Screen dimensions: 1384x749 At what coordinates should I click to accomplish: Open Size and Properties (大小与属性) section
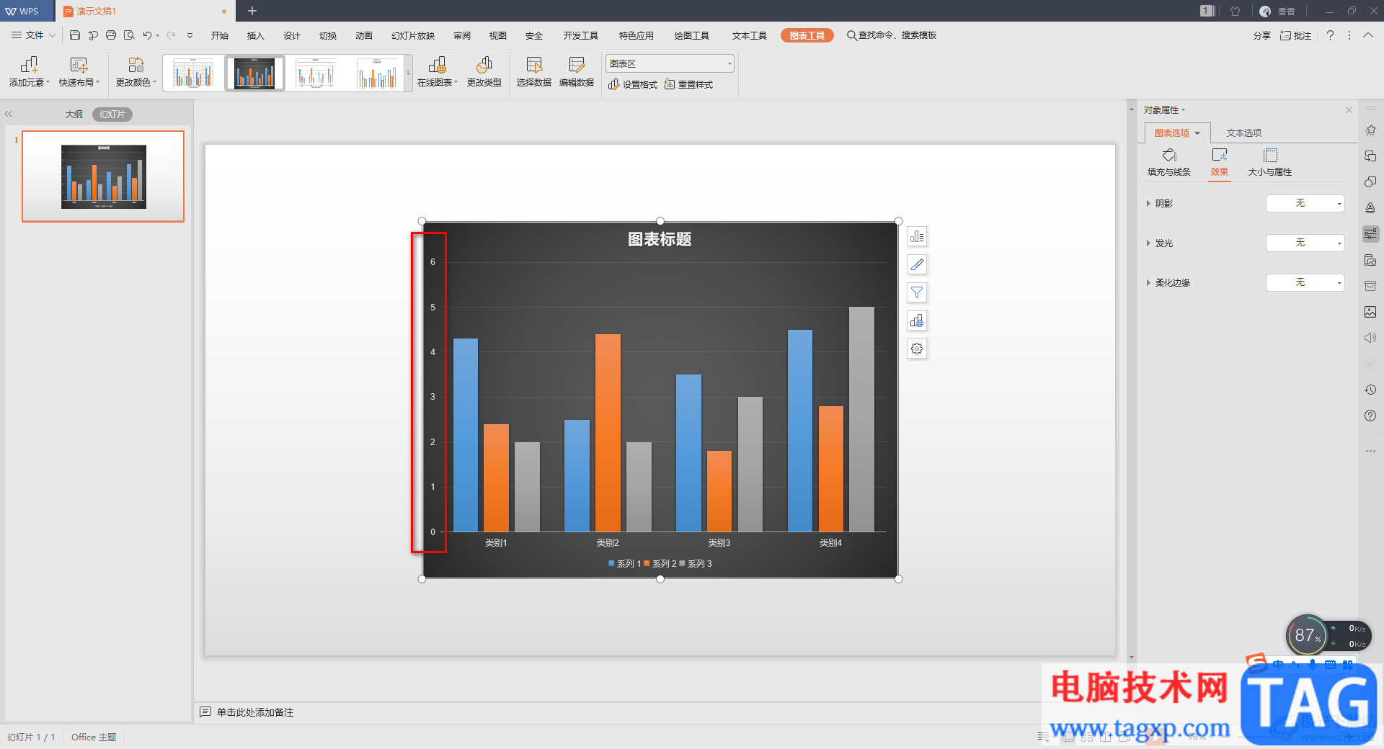pos(1270,162)
